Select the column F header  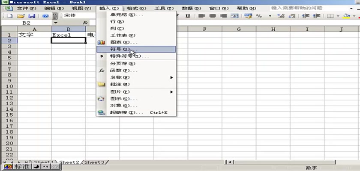[x=205, y=29]
